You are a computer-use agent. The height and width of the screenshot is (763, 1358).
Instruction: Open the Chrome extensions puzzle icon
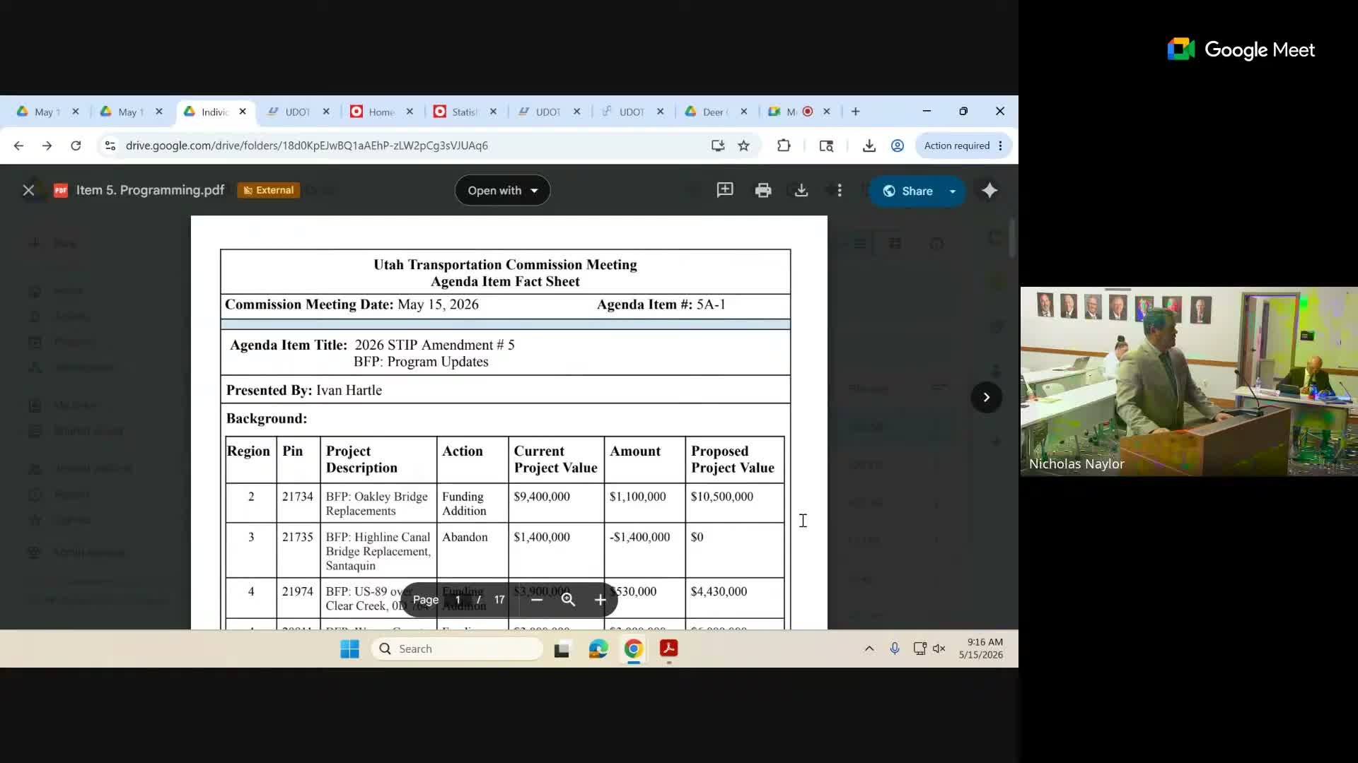[784, 146]
